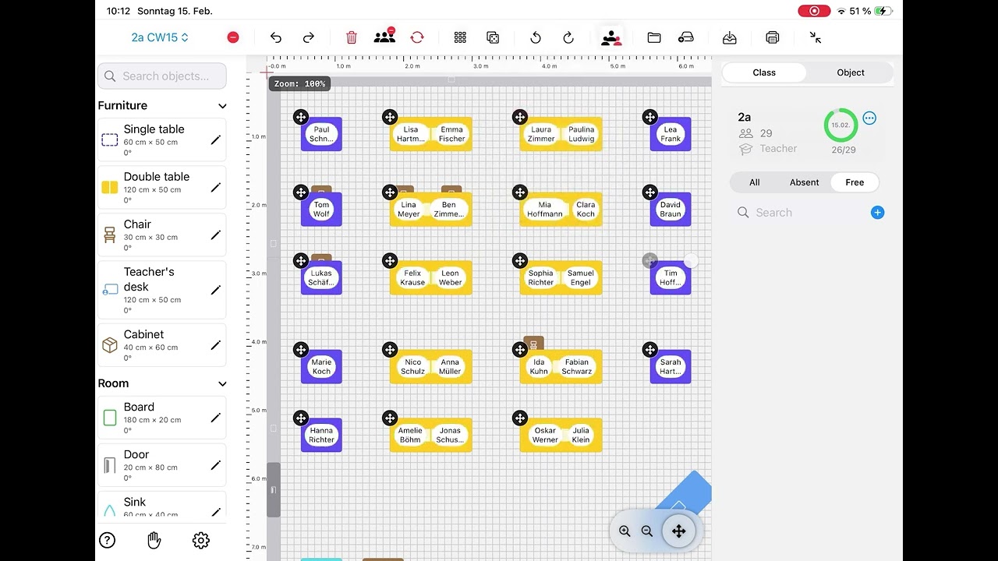Select the Fabian Schwarz seat

[x=577, y=367]
